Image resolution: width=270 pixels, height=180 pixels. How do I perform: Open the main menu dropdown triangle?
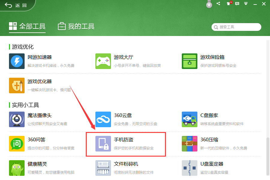pyautogui.click(x=246, y=4)
